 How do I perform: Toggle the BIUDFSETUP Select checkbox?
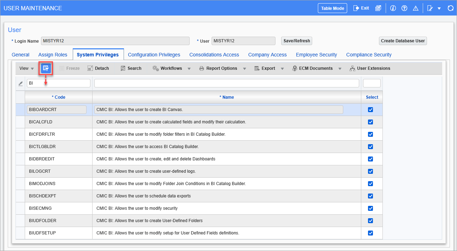point(370,233)
